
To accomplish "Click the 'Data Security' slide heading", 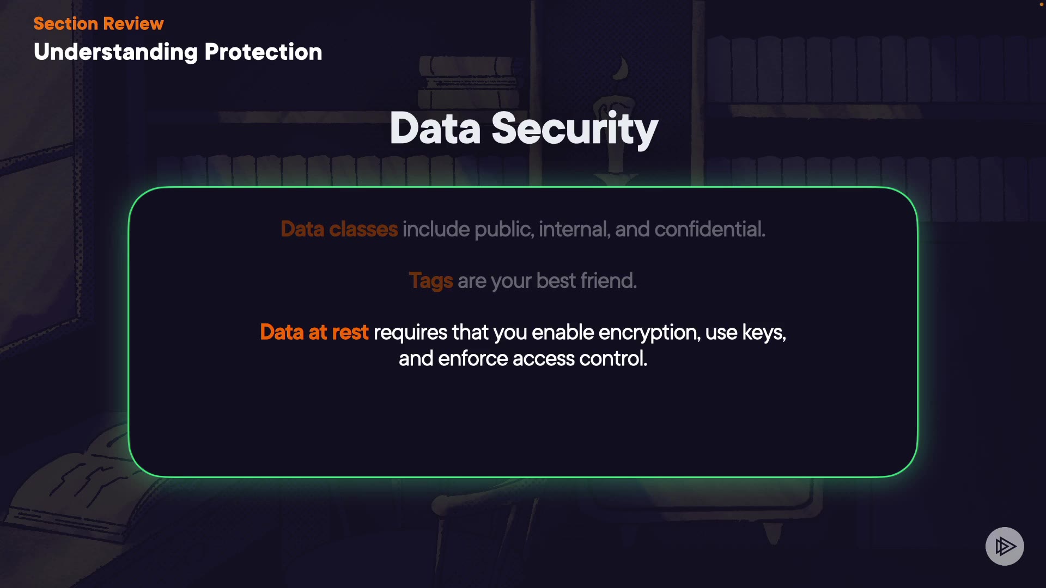I will [524, 128].
